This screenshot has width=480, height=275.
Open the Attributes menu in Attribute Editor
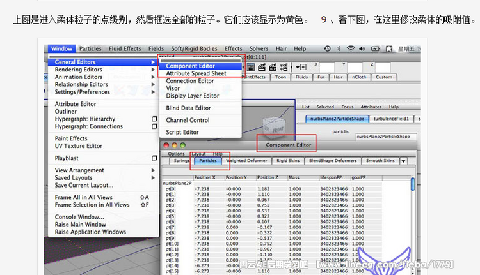point(371,107)
